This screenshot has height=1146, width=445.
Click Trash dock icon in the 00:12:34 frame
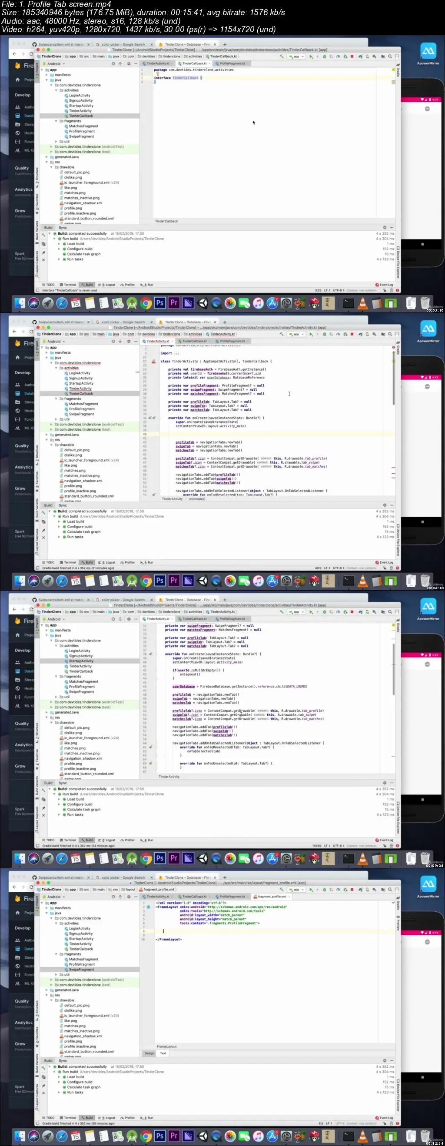[425, 1136]
